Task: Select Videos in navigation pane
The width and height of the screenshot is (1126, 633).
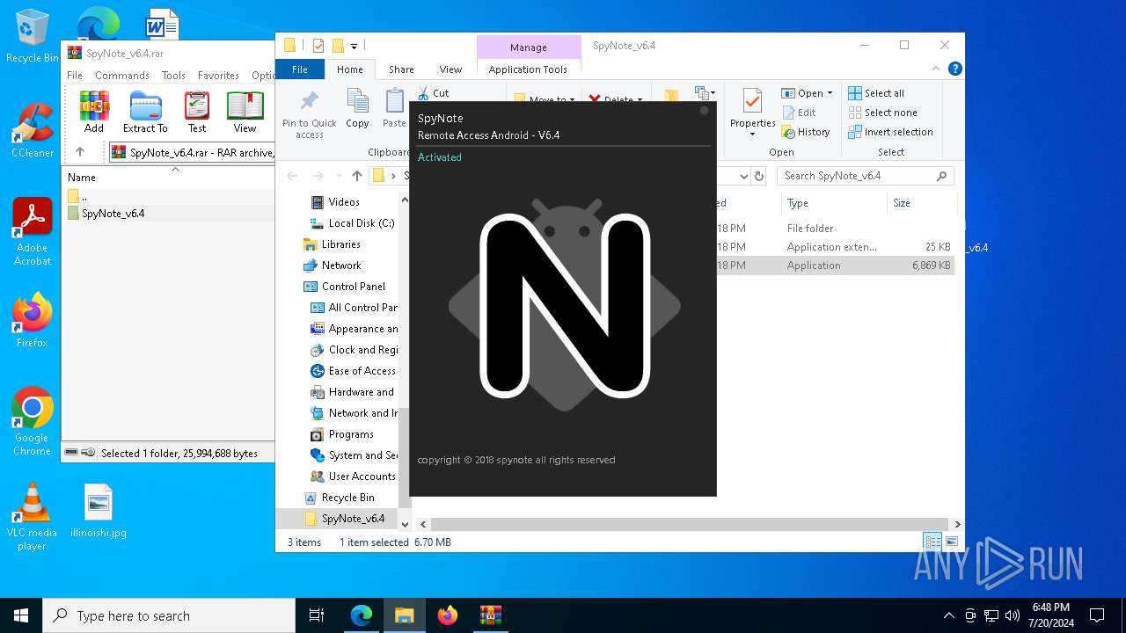Action: tap(344, 202)
